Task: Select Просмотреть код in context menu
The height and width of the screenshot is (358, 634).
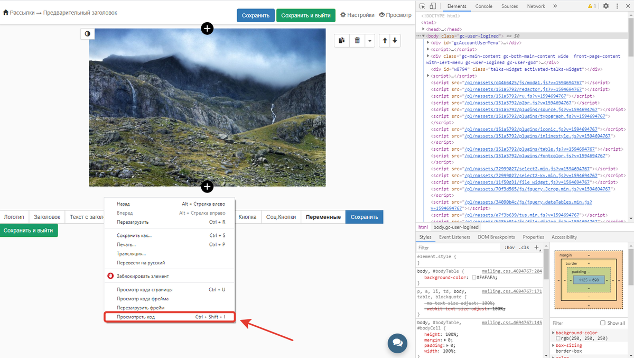Action: (169, 317)
